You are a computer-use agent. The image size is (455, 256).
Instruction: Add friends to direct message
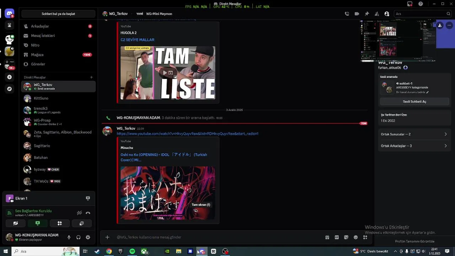[377, 14]
